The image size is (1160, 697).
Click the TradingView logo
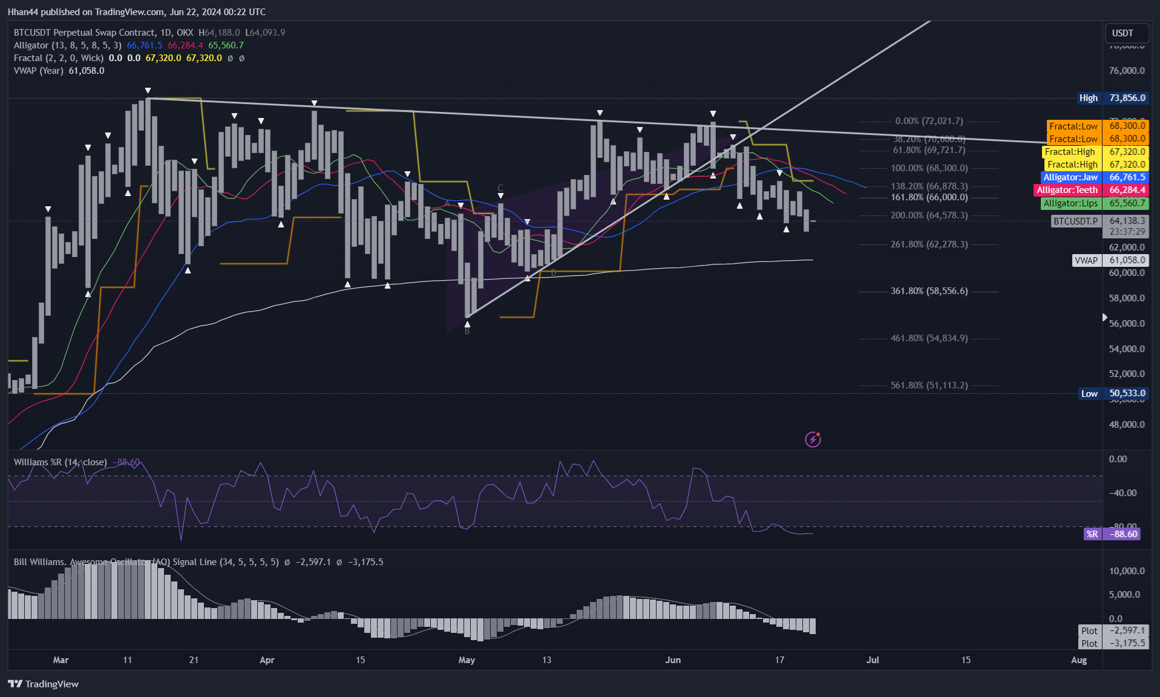tap(44, 684)
